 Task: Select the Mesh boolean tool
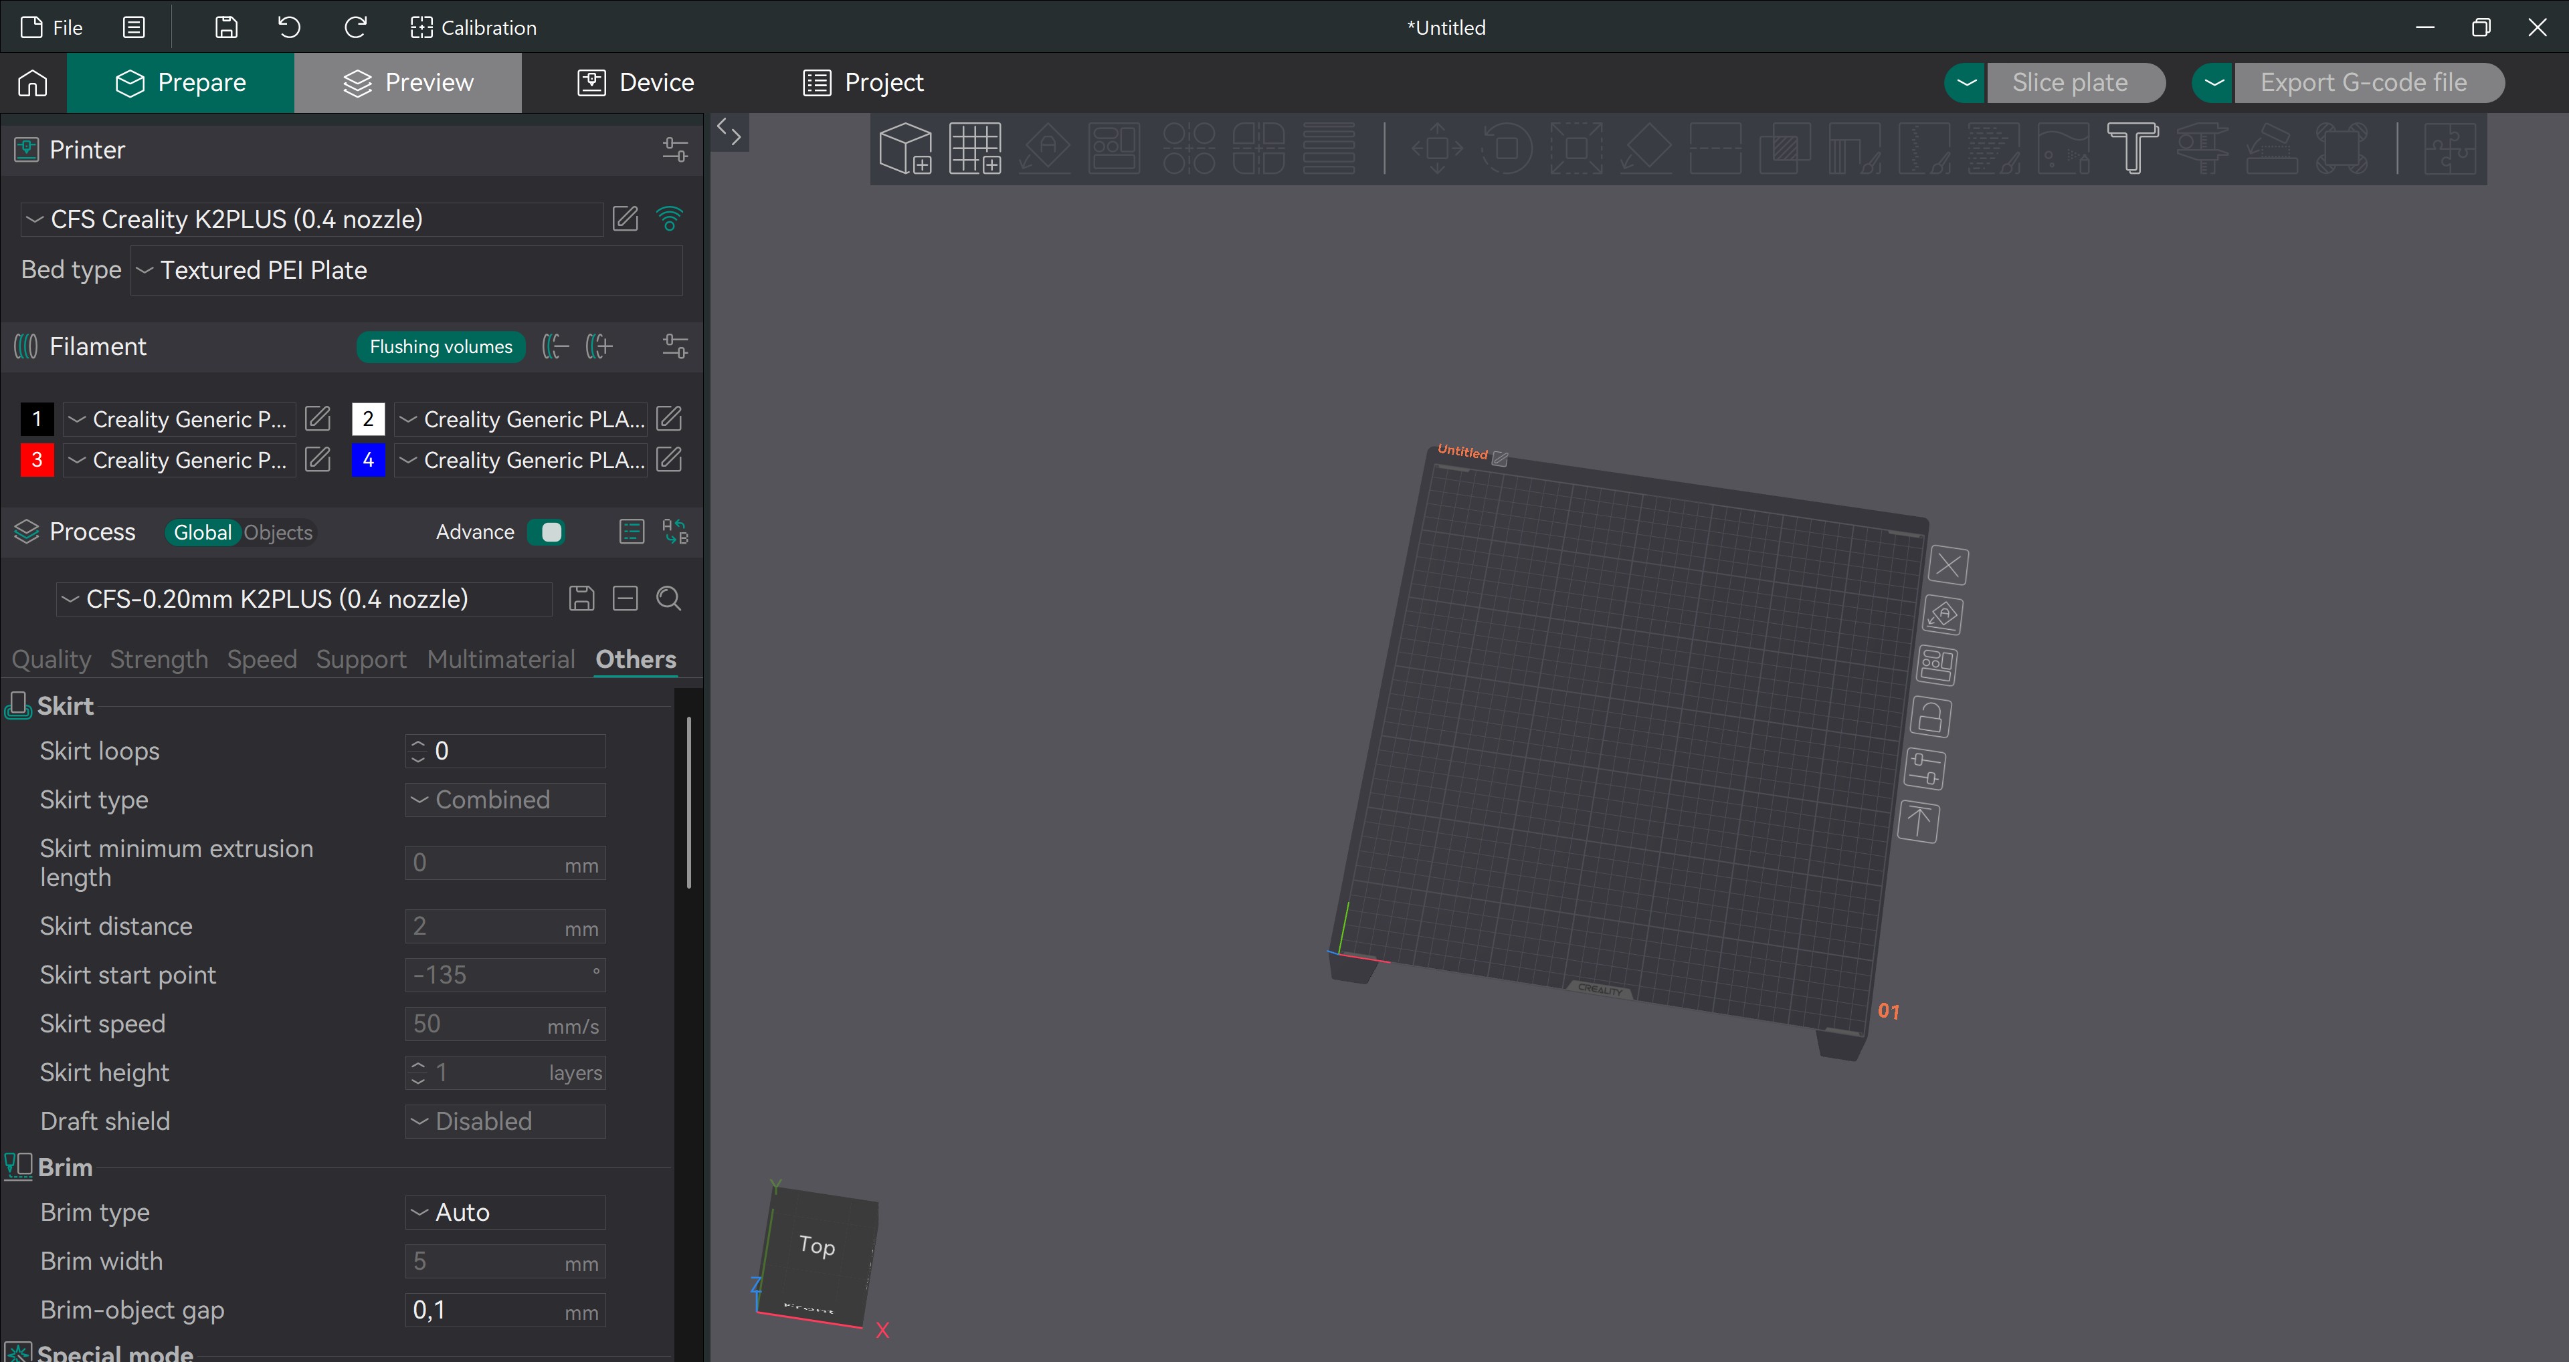(x=1785, y=148)
